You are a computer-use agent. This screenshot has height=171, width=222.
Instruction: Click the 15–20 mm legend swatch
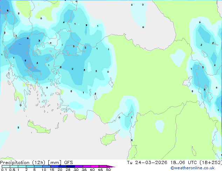(x=55, y=166)
